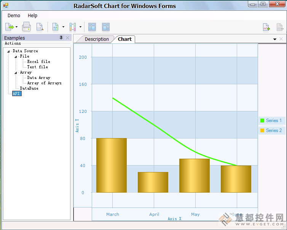Click the 160 Y-axis value
This screenshot has width=287, height=230.
[x=83, y=84]
